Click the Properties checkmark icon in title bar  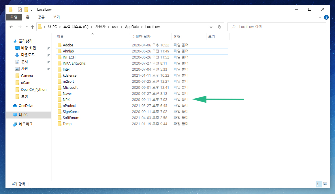[20, 10]
